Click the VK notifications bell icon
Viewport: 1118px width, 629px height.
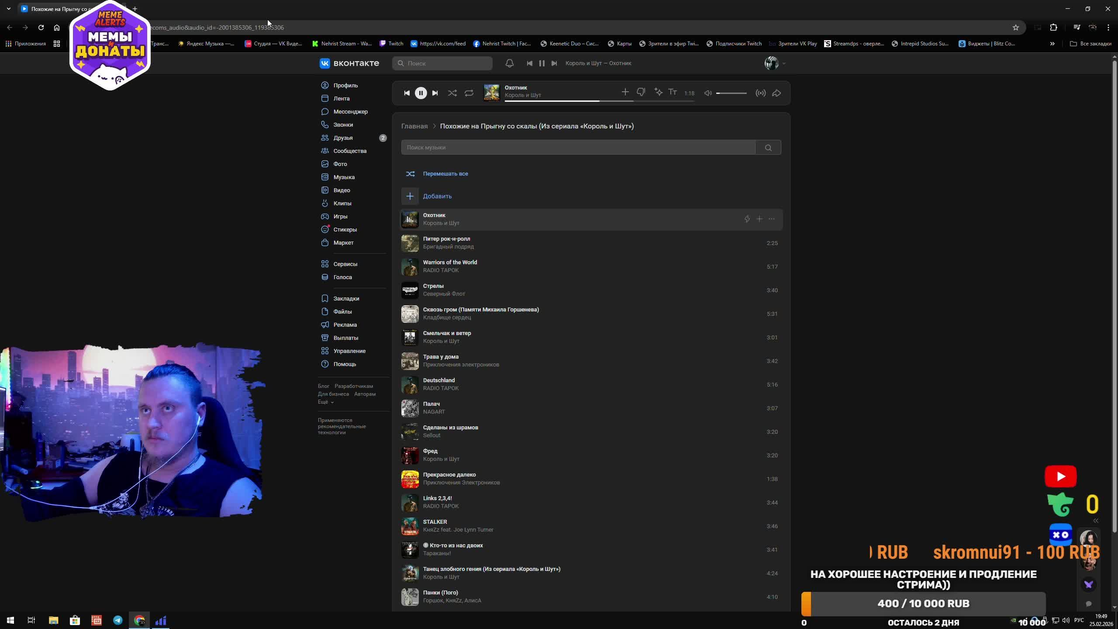509,63
